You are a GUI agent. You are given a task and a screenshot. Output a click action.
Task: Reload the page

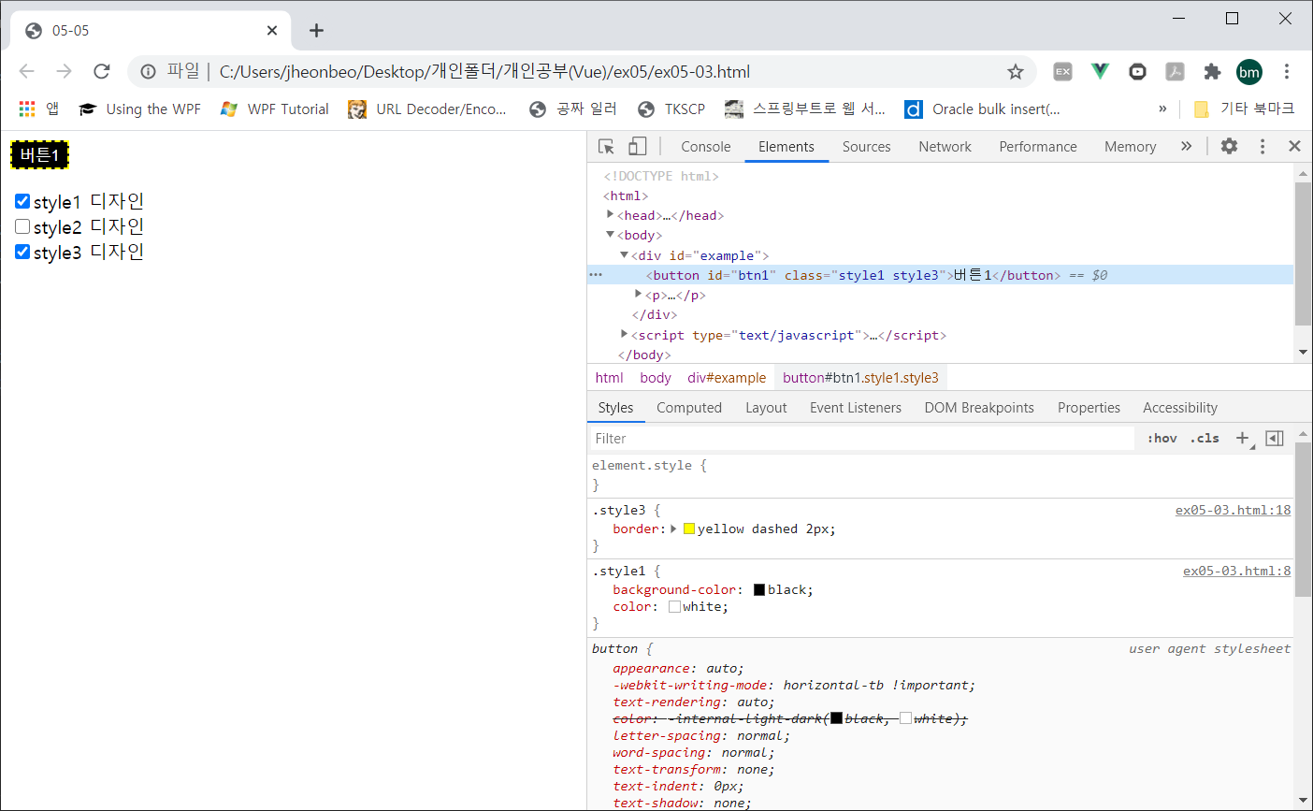[102, 71]
